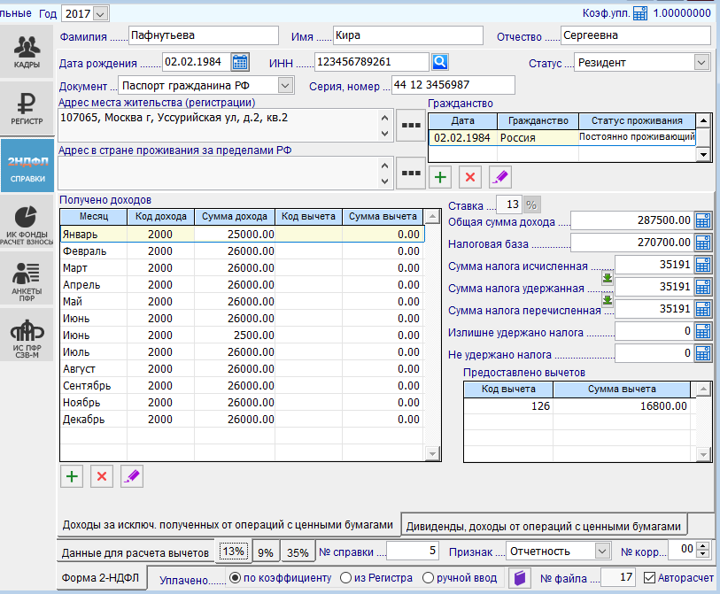
Task: Decrease the № корр. stepper value
Action: coord(703,554)
